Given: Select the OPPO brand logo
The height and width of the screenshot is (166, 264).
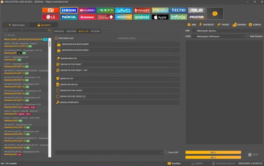Looking at the screenshot, I should coord(105,10).
